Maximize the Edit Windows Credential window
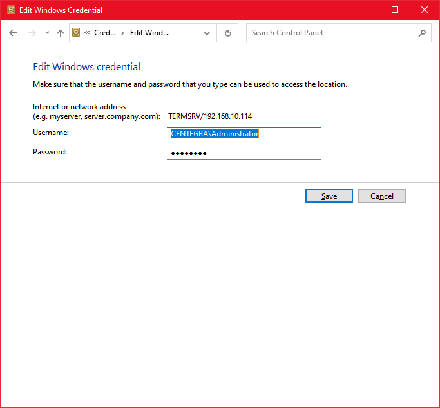Screen dimensions: 440x408 (x=395, y=10)
